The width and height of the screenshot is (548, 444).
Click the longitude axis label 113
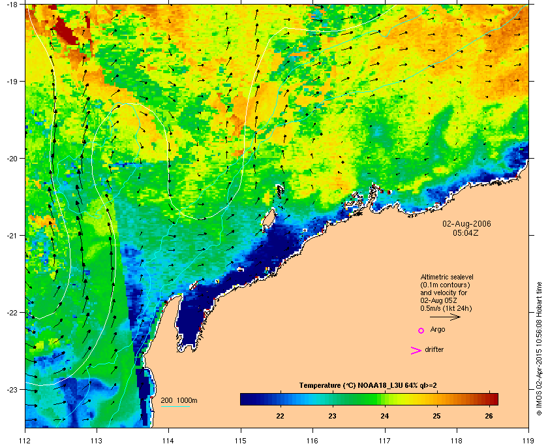click(97, 440)
